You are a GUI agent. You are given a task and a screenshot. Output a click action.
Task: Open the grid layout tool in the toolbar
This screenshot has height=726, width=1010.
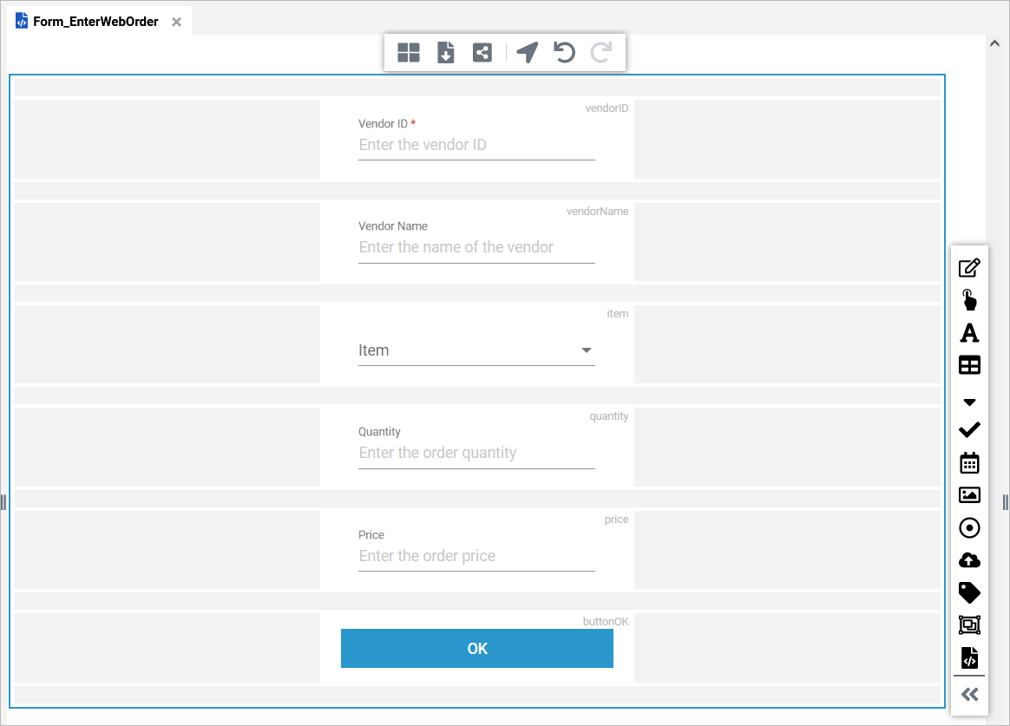(408, 52)
